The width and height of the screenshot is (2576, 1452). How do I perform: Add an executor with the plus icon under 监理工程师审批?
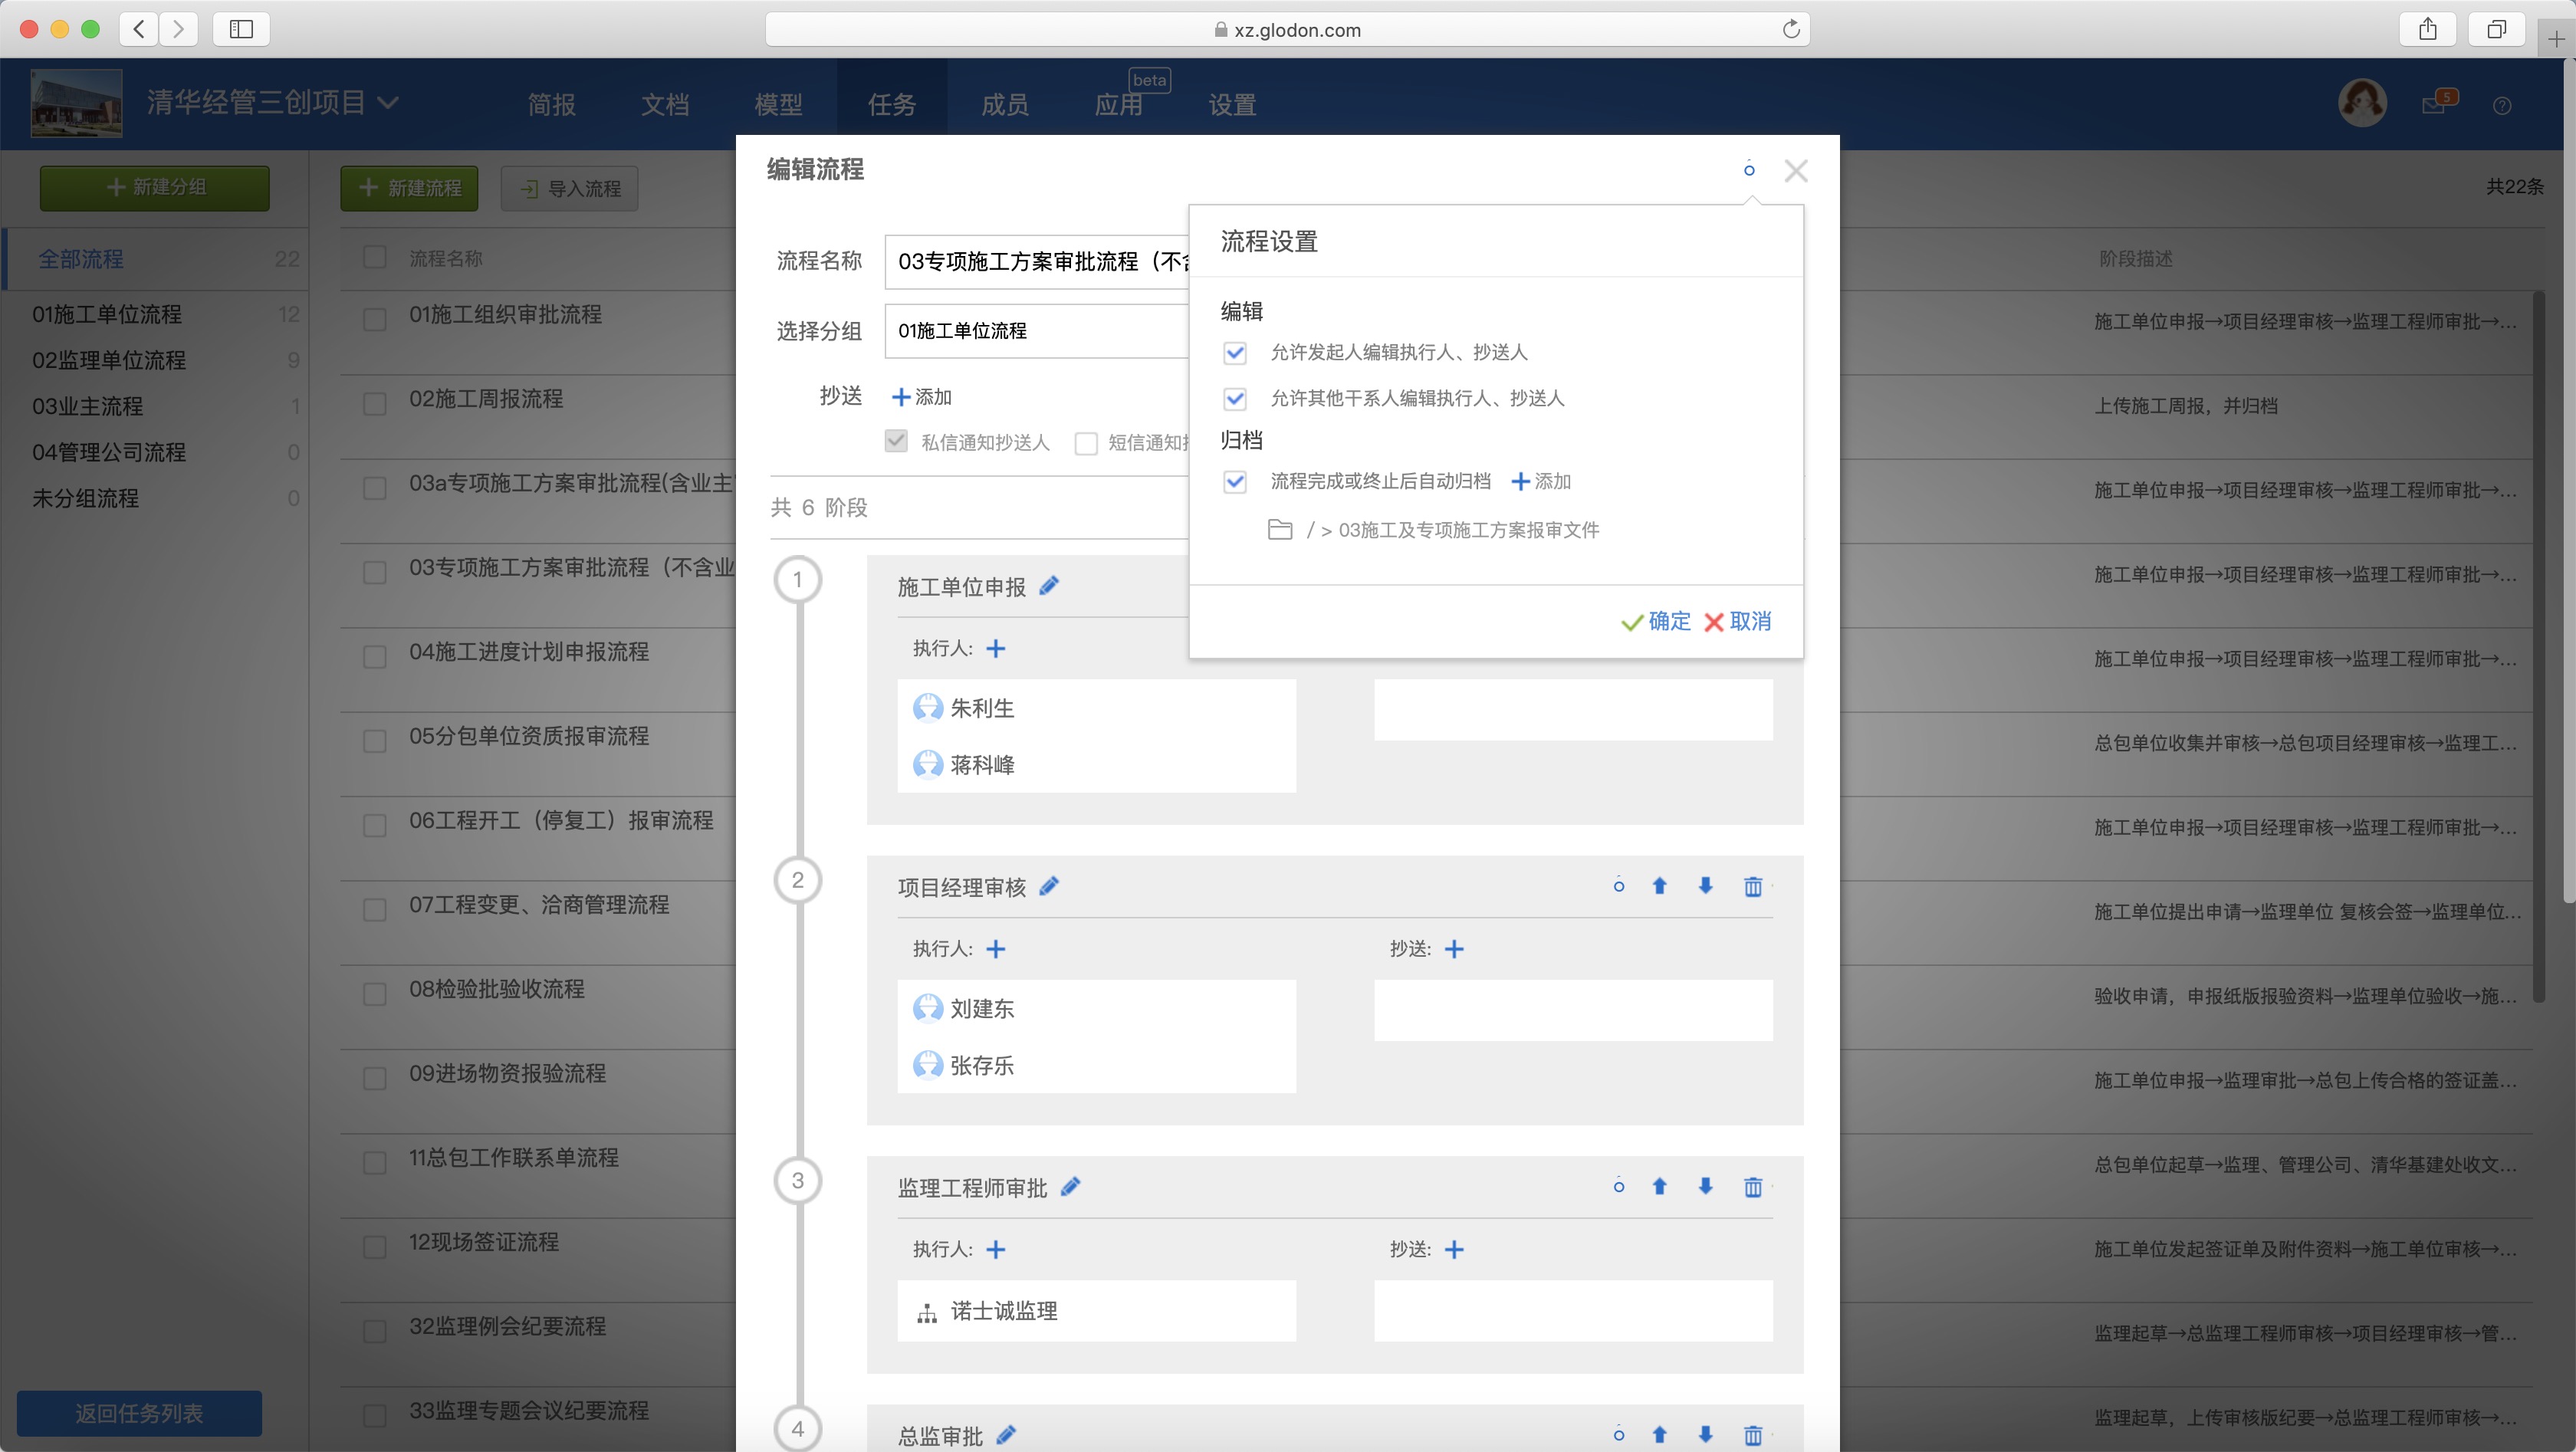(996, 1249)
